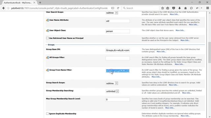Viewport: 211px width, 118px height.
Task: Open More Info for Group Search Scope
Action: 173,85
